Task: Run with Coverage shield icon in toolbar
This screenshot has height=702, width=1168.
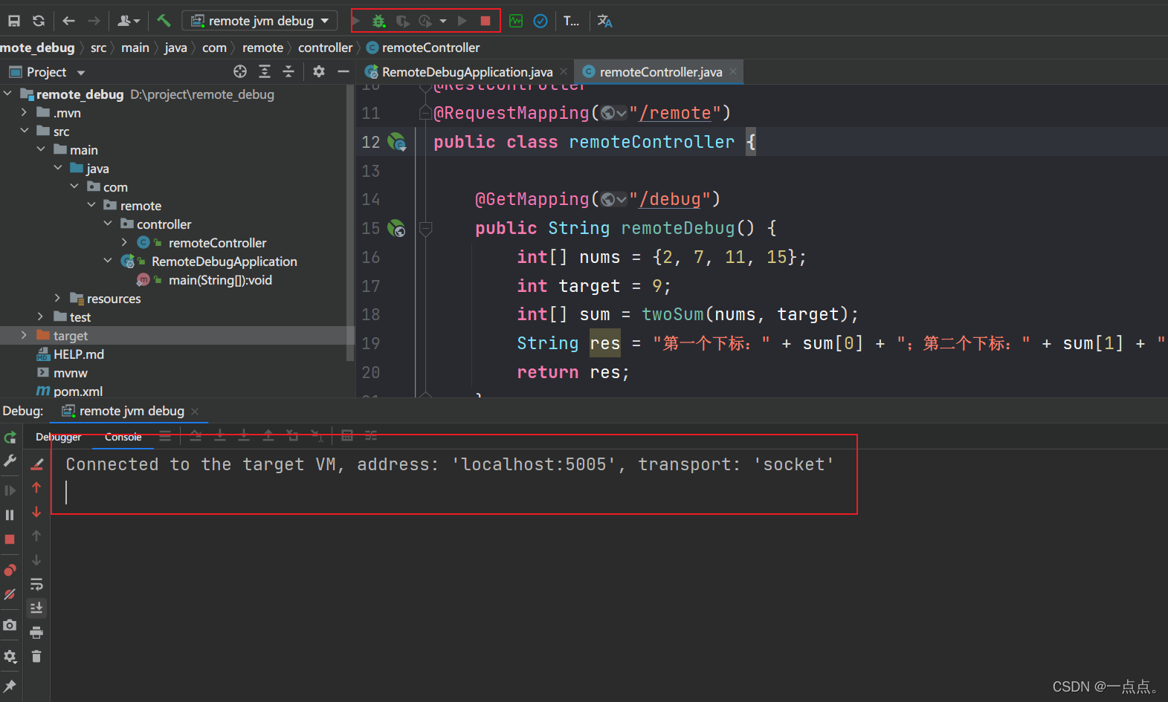Action: (402, 21)
